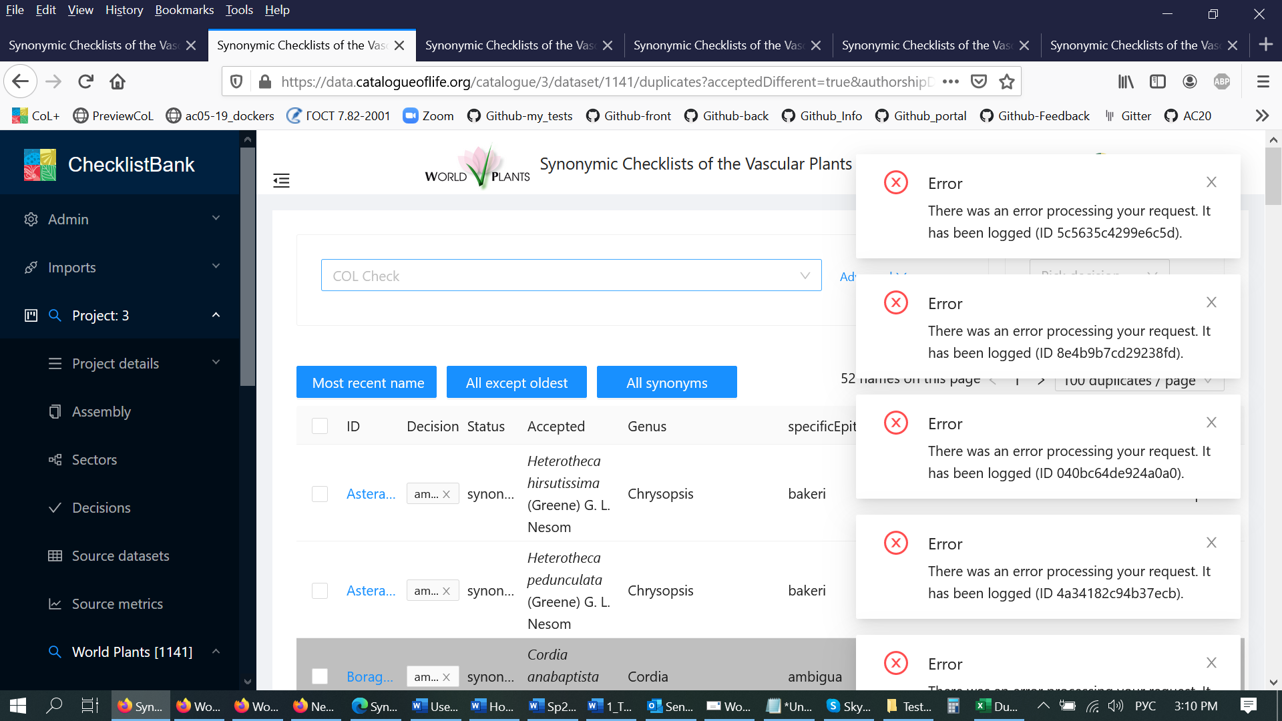Open Source metrics in sidebar
The height and width of the screenshot is (721, 1282).
tap(117, 604)
